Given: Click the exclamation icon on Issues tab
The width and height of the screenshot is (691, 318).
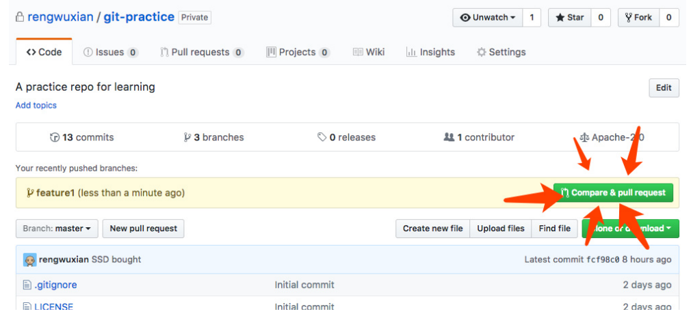Looking at the screenshot, I should click(x=88, y=53).
